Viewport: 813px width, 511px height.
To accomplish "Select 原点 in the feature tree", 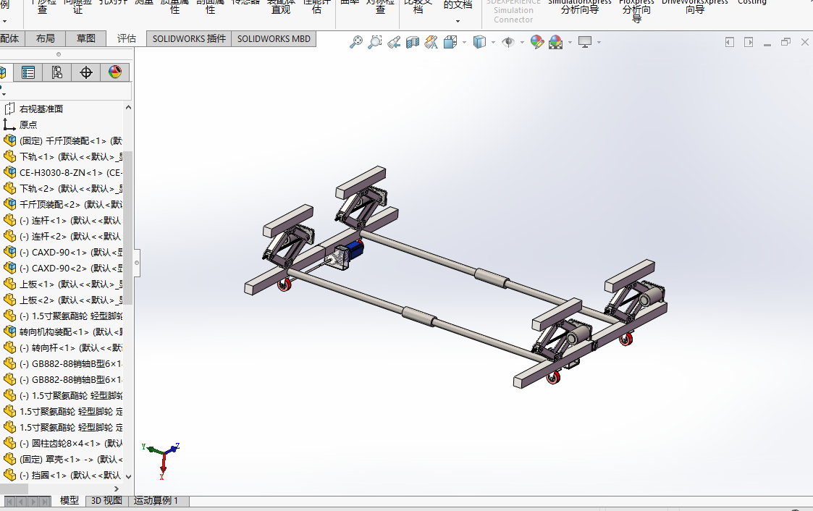I will pos(28,125).
